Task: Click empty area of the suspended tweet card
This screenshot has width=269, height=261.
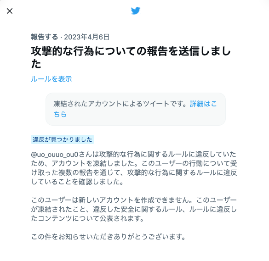Action: pos(146,117)
